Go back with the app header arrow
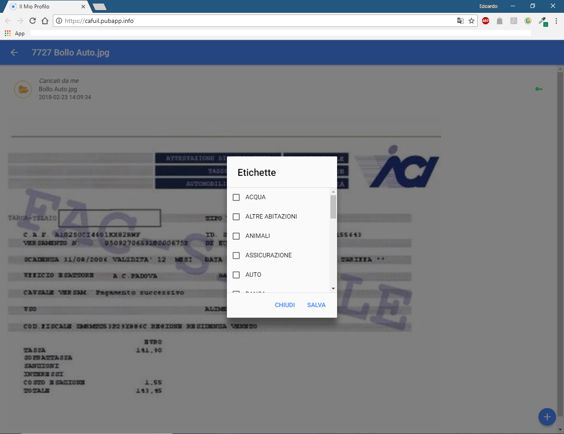Viewport: 564px width, 434px height. pos(14,52)
